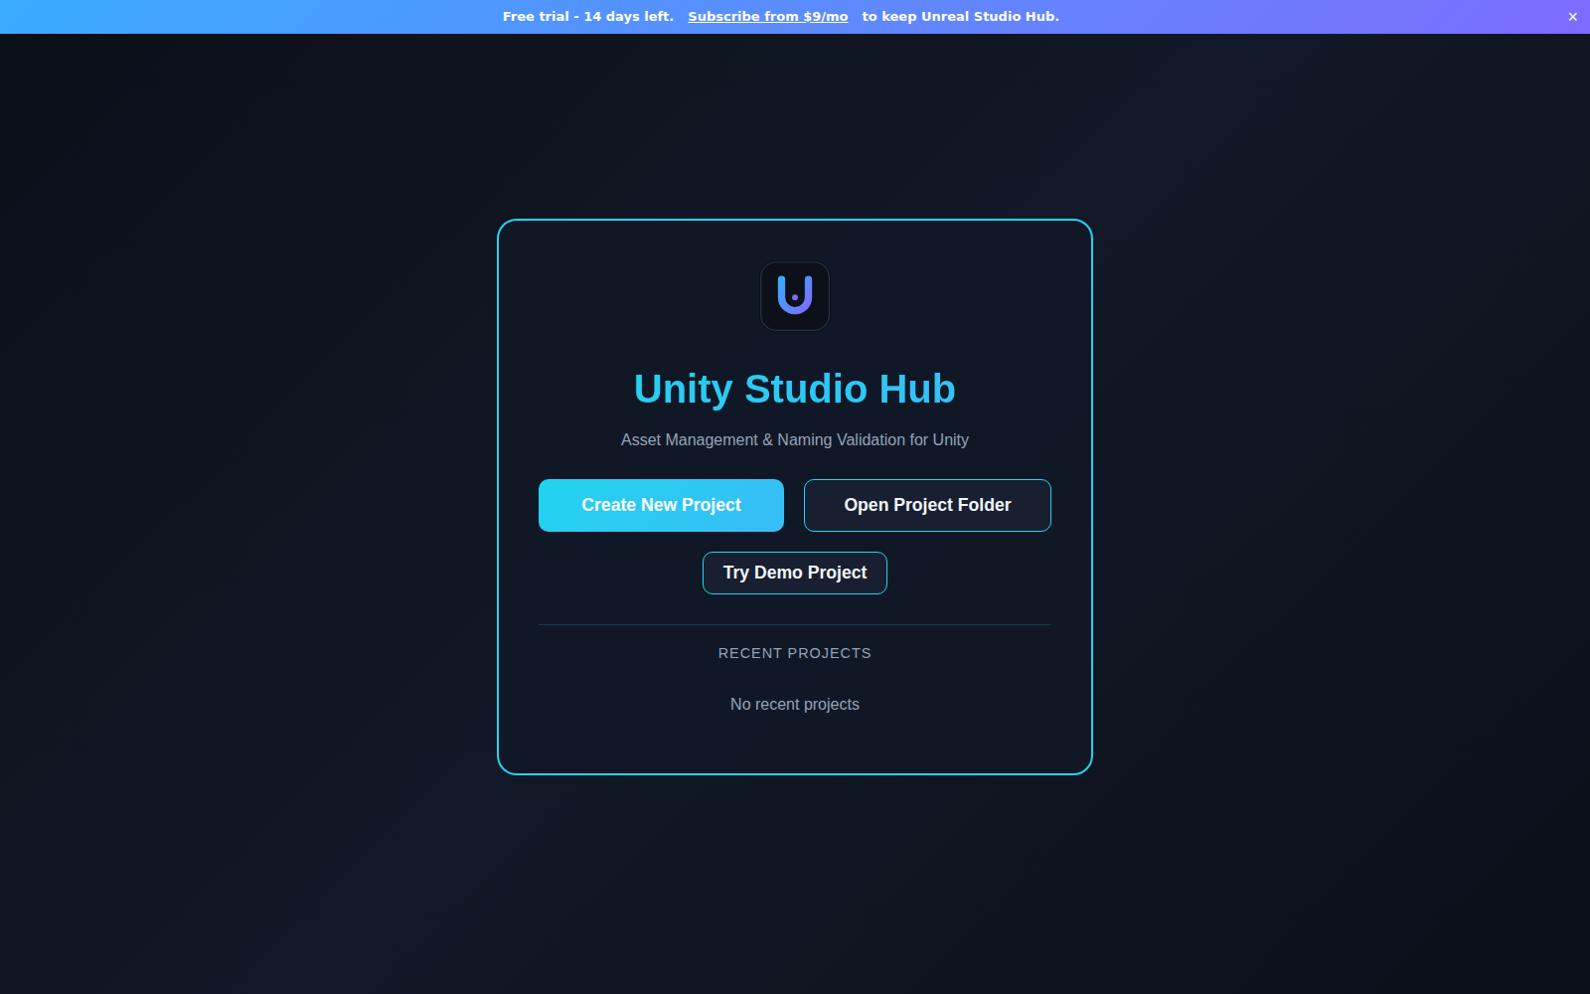
Task: Click the RECENT PROJECTS heading
Action: pyautogui.click(x=795, y=653)
